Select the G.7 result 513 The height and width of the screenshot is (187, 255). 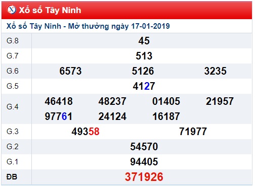[x=144, y=56]
